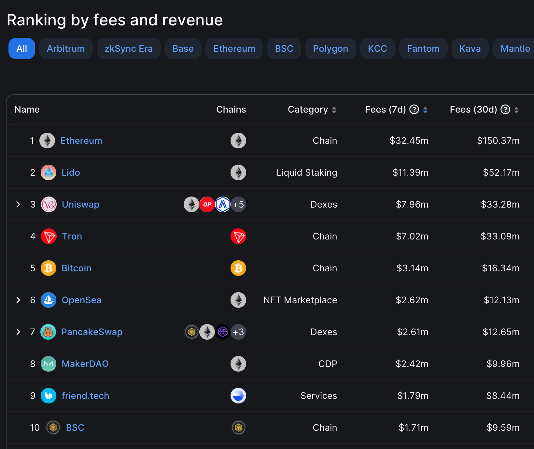Sort by Category column arrows

click(x=334, y=110)
